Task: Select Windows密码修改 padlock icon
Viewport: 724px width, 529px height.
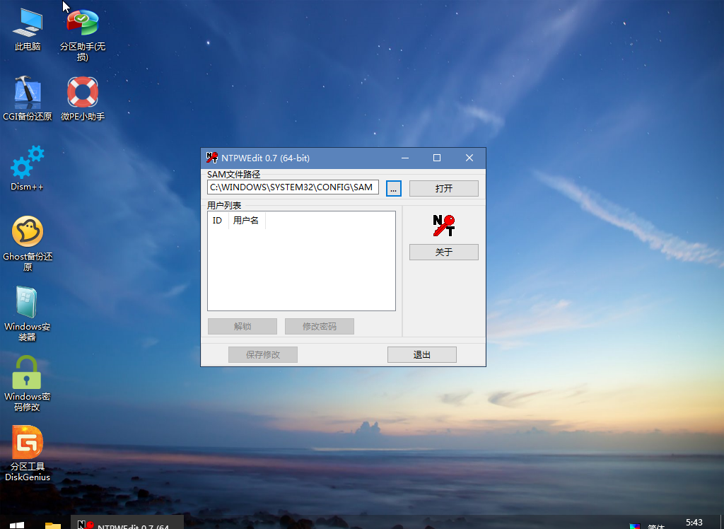Action: pos(28,373)
